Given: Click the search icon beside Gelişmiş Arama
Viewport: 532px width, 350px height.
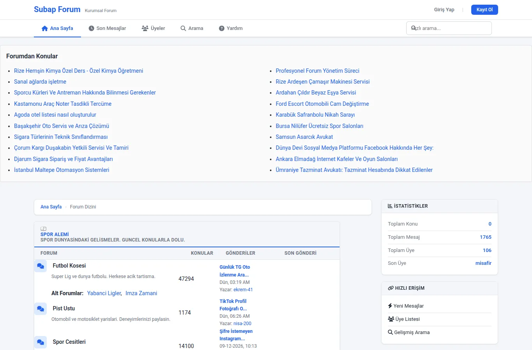Looking at the screenshot, I should click(x=390, y=332).
